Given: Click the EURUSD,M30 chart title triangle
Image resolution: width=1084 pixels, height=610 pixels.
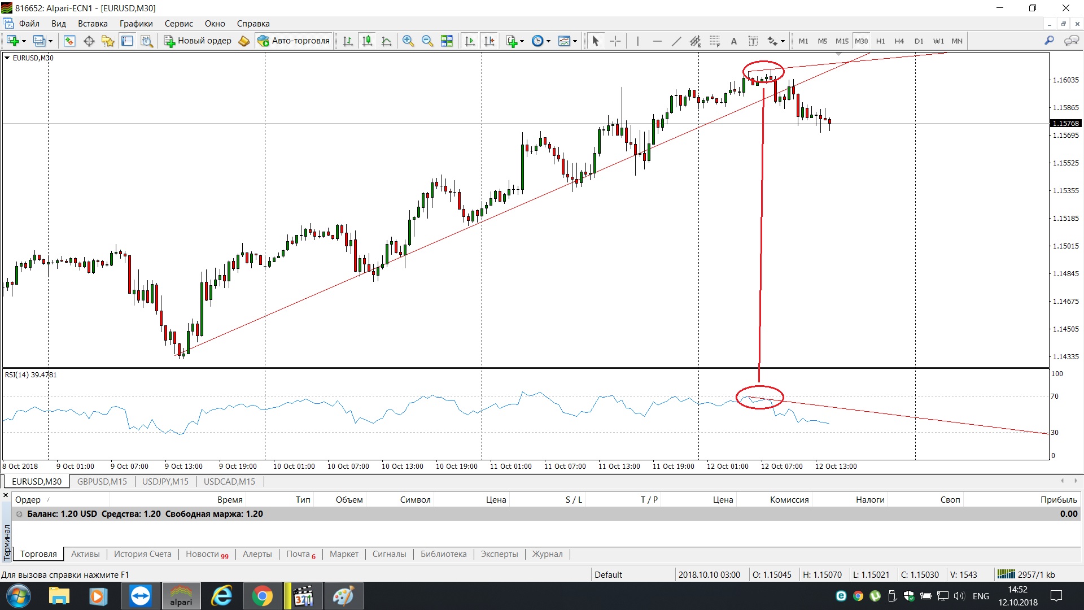Looking at the screenshot, I should coord(7,58).
